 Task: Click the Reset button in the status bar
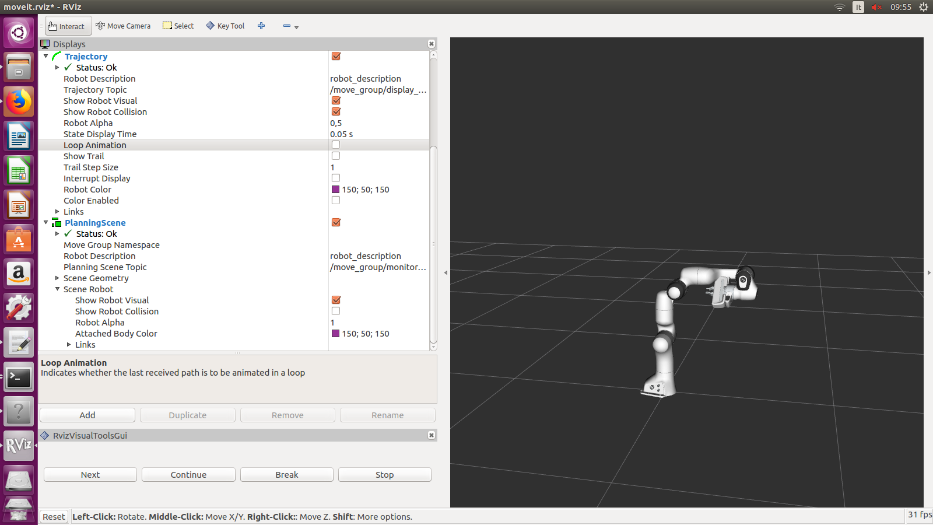[53, 516]
